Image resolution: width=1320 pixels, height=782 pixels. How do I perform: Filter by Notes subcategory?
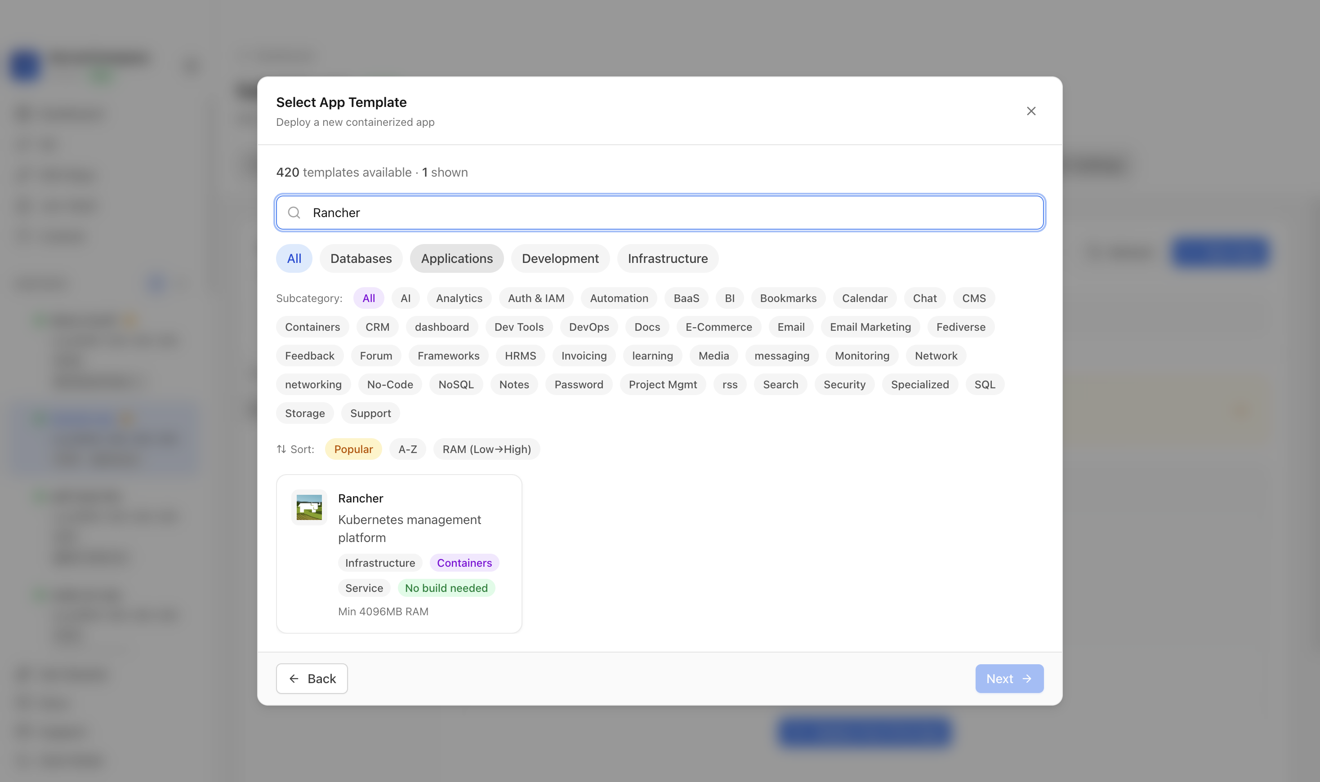[514, 384]
